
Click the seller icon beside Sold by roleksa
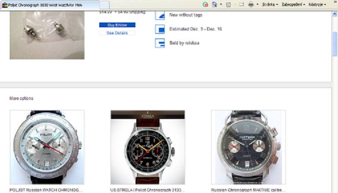(160, 43)
